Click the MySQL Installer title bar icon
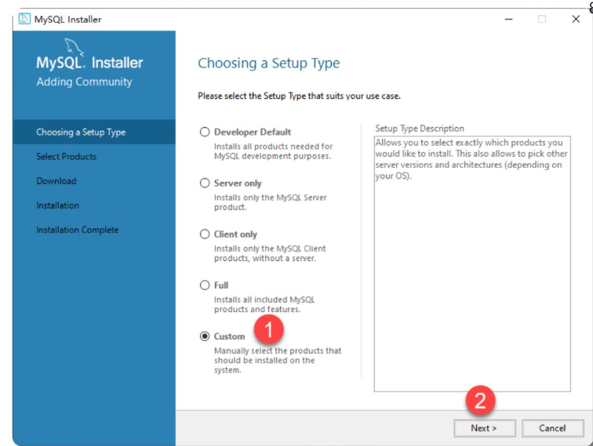This screenshot has width=593, height=446. pyautogui.click(x=24, y=19)
